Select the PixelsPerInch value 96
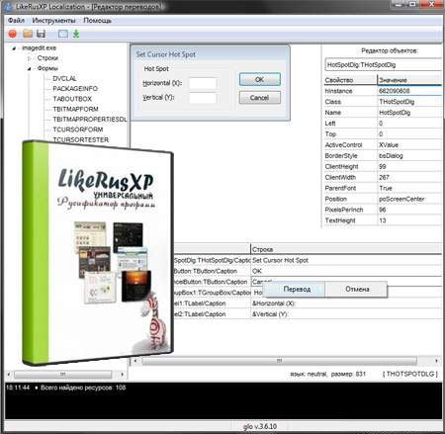445x434 pixels. [409, 210]
